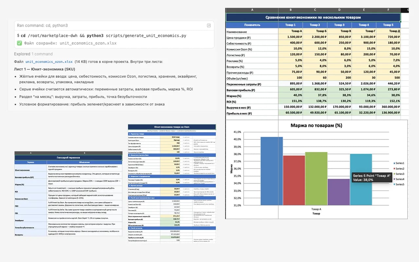Viewport: 419px width, 262px height.
Task: Open the Ozon unit economics sheet thumbnail
Action: click(x=172, y=183)
